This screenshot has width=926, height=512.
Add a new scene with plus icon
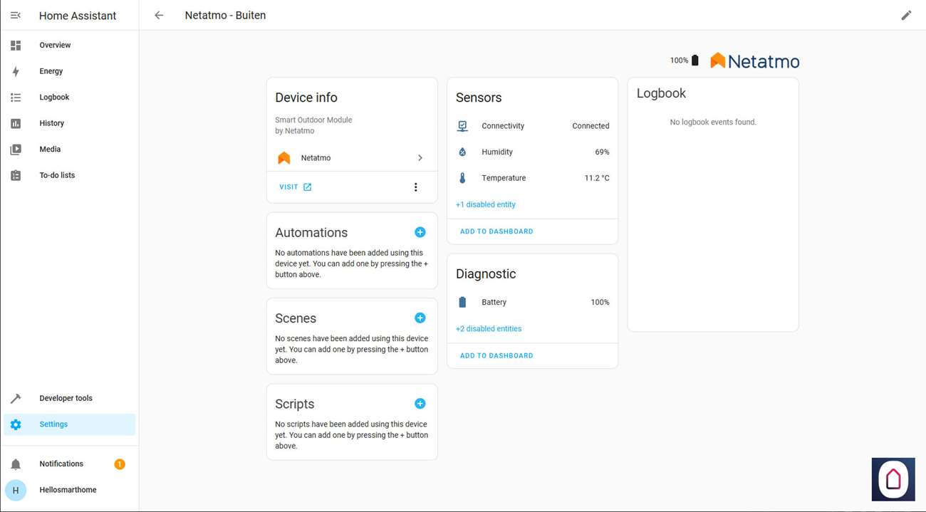[x=420, y=318]
